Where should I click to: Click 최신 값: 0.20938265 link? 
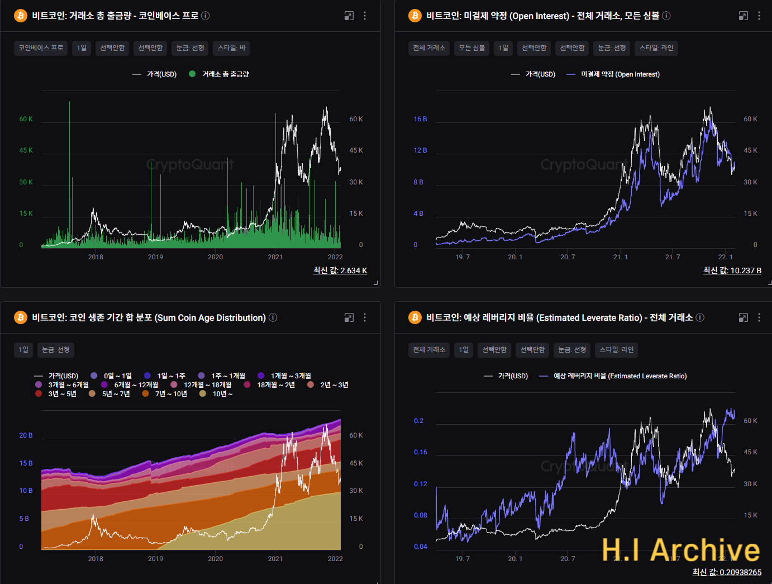pos(727,572)
